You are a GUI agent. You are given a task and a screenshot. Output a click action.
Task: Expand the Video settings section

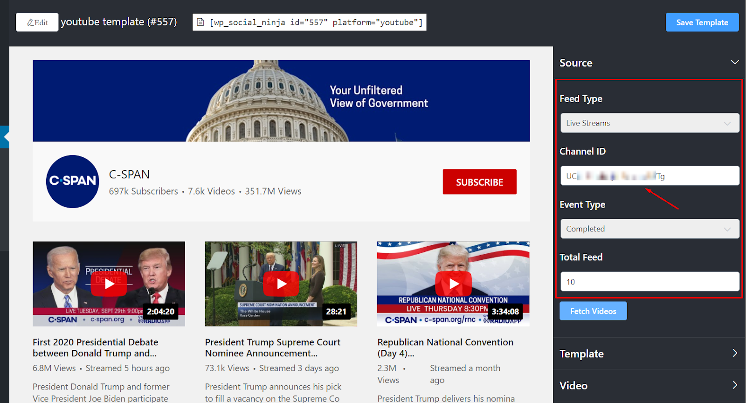click(x=649, y=385)
